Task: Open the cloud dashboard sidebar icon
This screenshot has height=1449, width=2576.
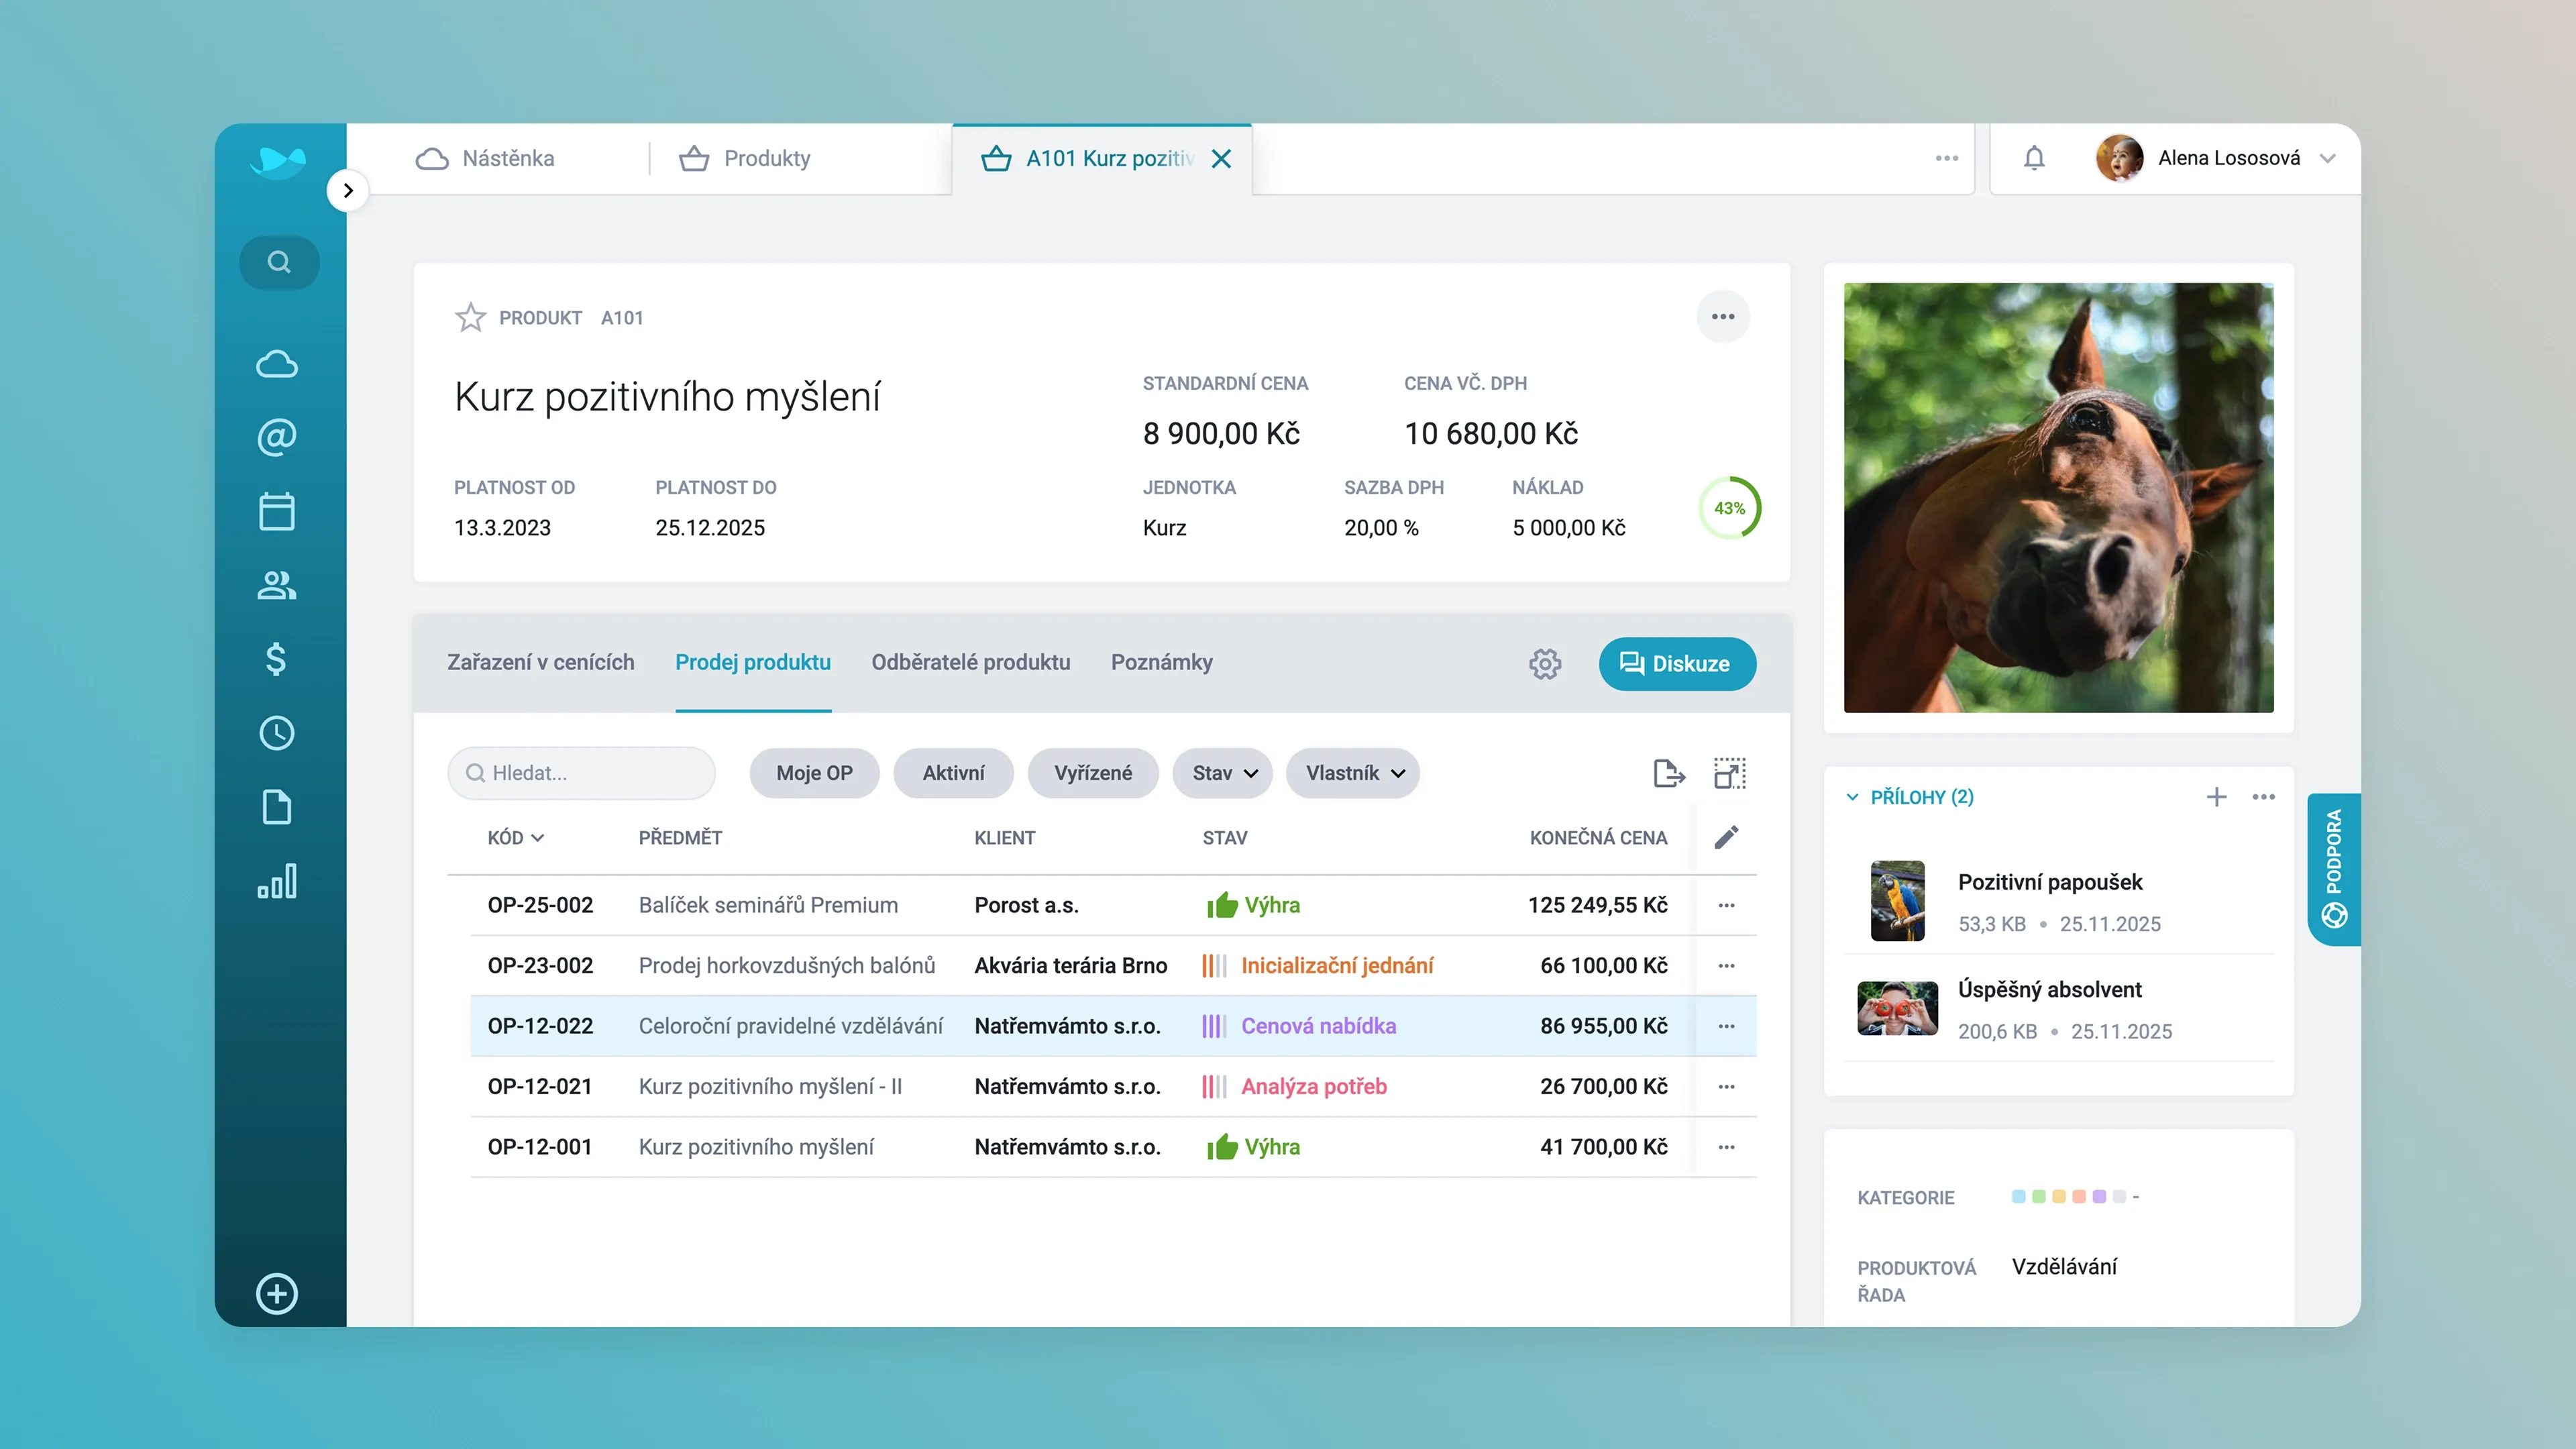Action: point(277,364)
